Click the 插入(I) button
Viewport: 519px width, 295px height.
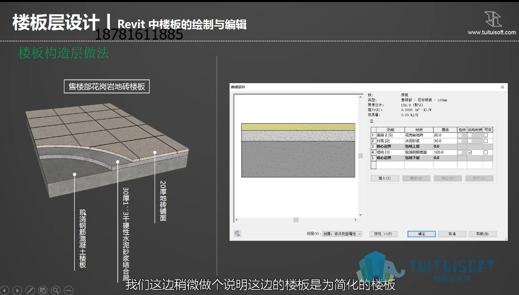[x=385, y=178]
